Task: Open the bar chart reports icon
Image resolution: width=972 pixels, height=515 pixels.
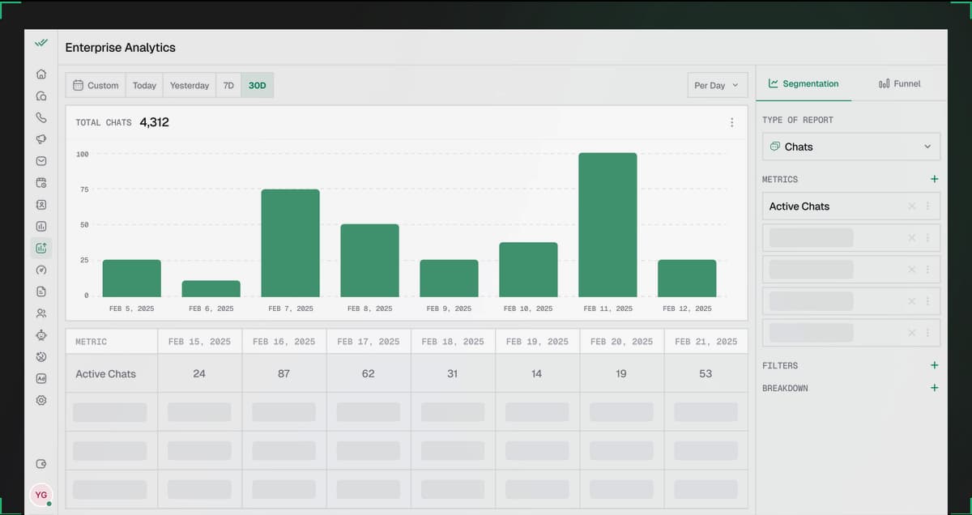Action: pyautogui.click(x=41, y=226)
